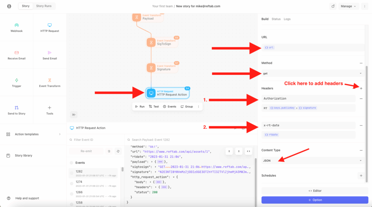This screenshot has height=207, width=372.
Task: Click Test in node toolbar
Action: point(154,107)
